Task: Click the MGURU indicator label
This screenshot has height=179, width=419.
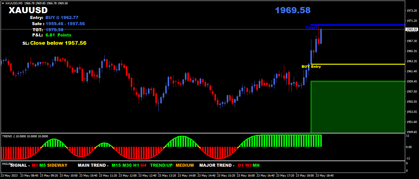Action: pos(6,164)
